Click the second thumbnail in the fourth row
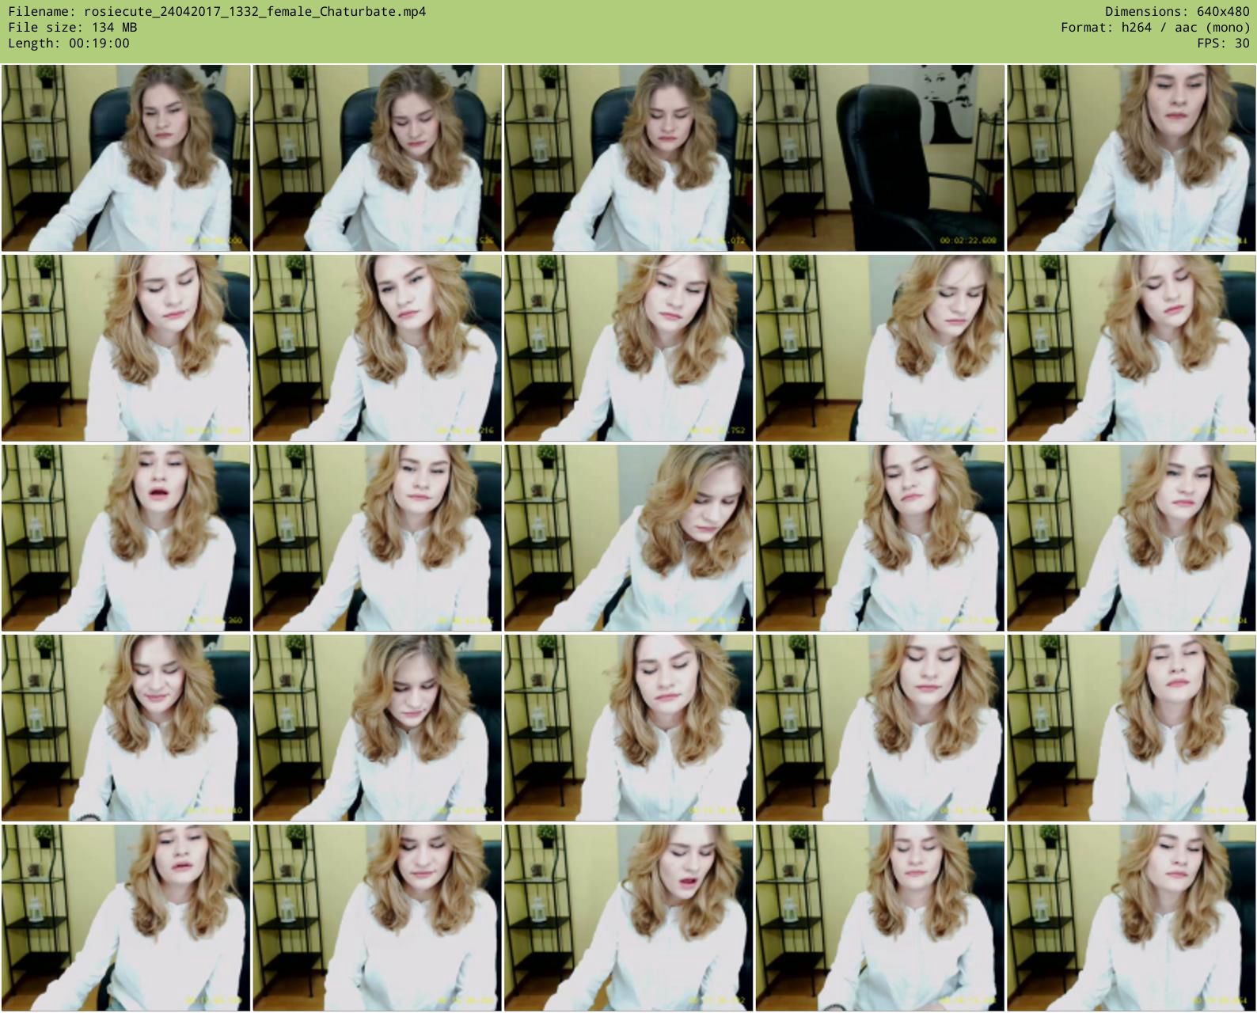Screen dimensions: 1257x1013 [x=377, y=727]
